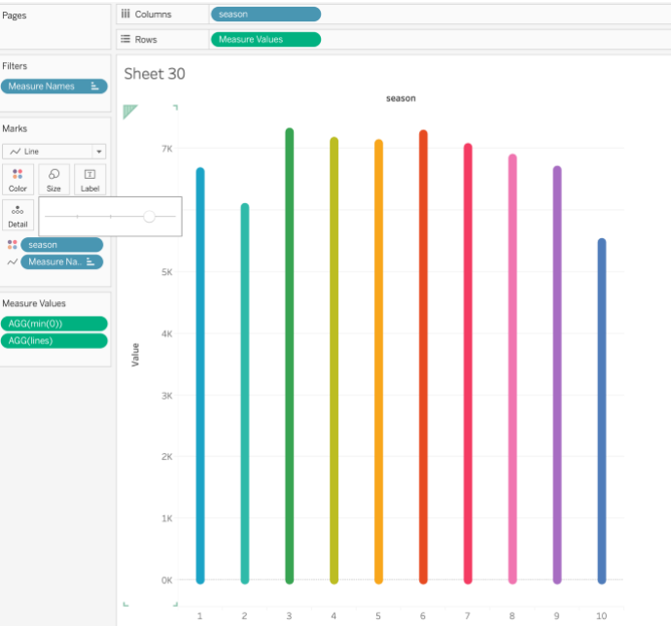
Task: Click the green striped corner indicator triangle
Action: [x=129, y=111]
